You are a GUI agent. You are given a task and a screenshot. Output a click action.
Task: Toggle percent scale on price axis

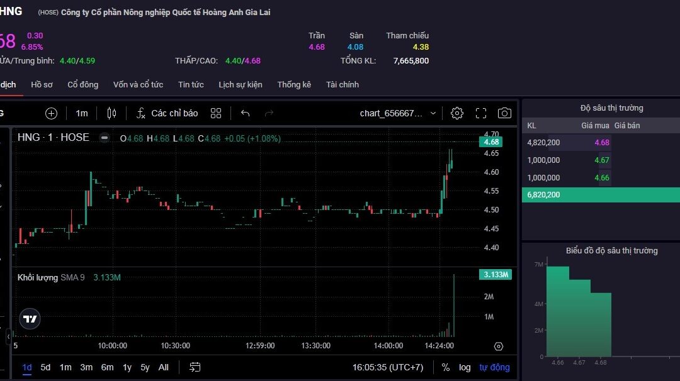pyautogui.click(x=446, y=367)
